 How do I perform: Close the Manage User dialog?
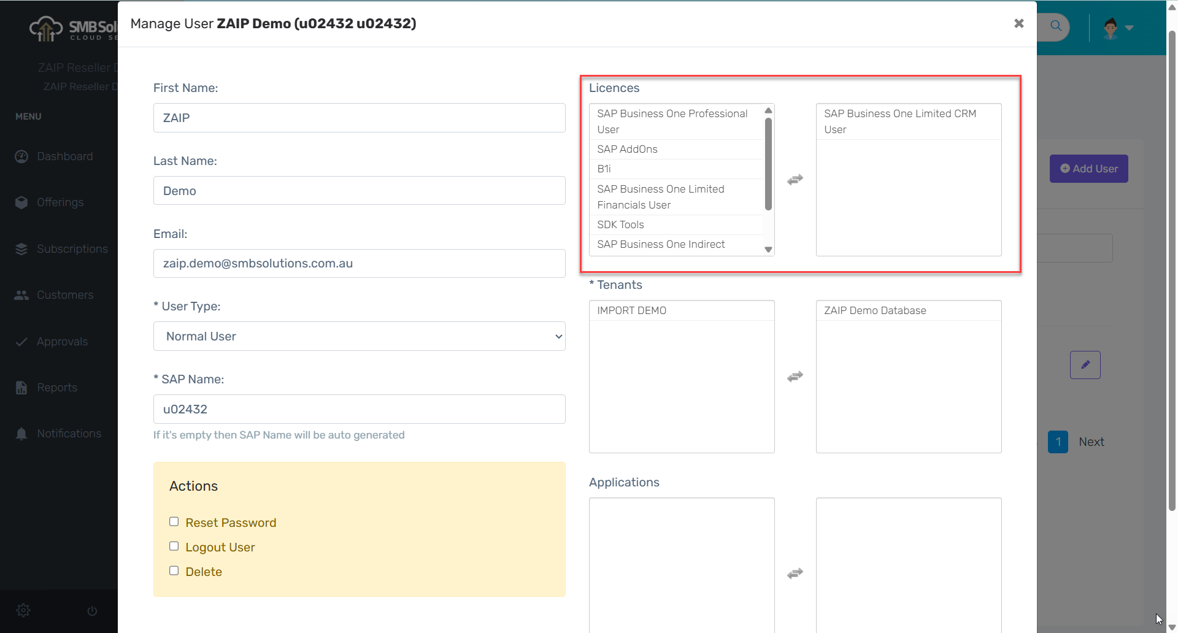click(x=1019, y=23)
